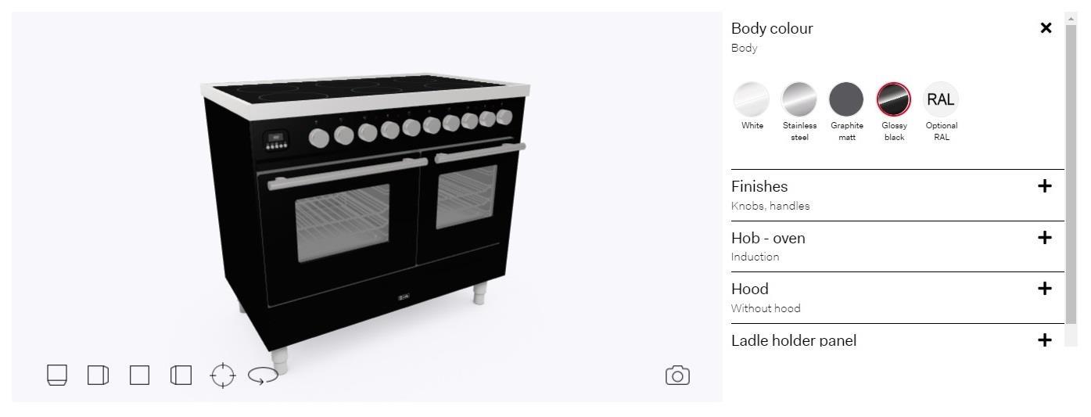This screenshot has width=1091, height=417.
Task: Open the Finishes heading
Action: pyautogui.click(x=759, y=186)
